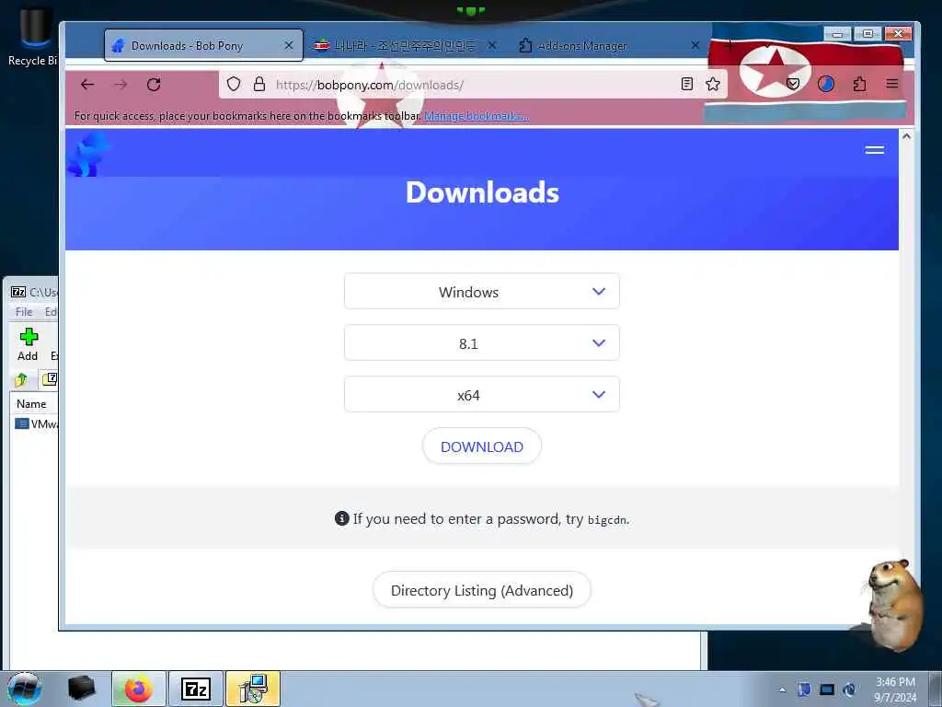Open the shield tracking protection icon
942x707 pixels.
point(234,84)
